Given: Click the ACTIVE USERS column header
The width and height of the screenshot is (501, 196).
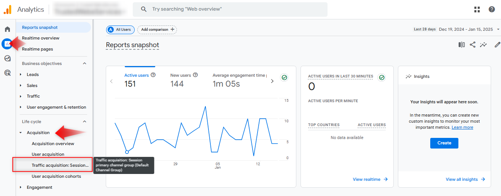Looking at the screenshot, I should 372,125.
